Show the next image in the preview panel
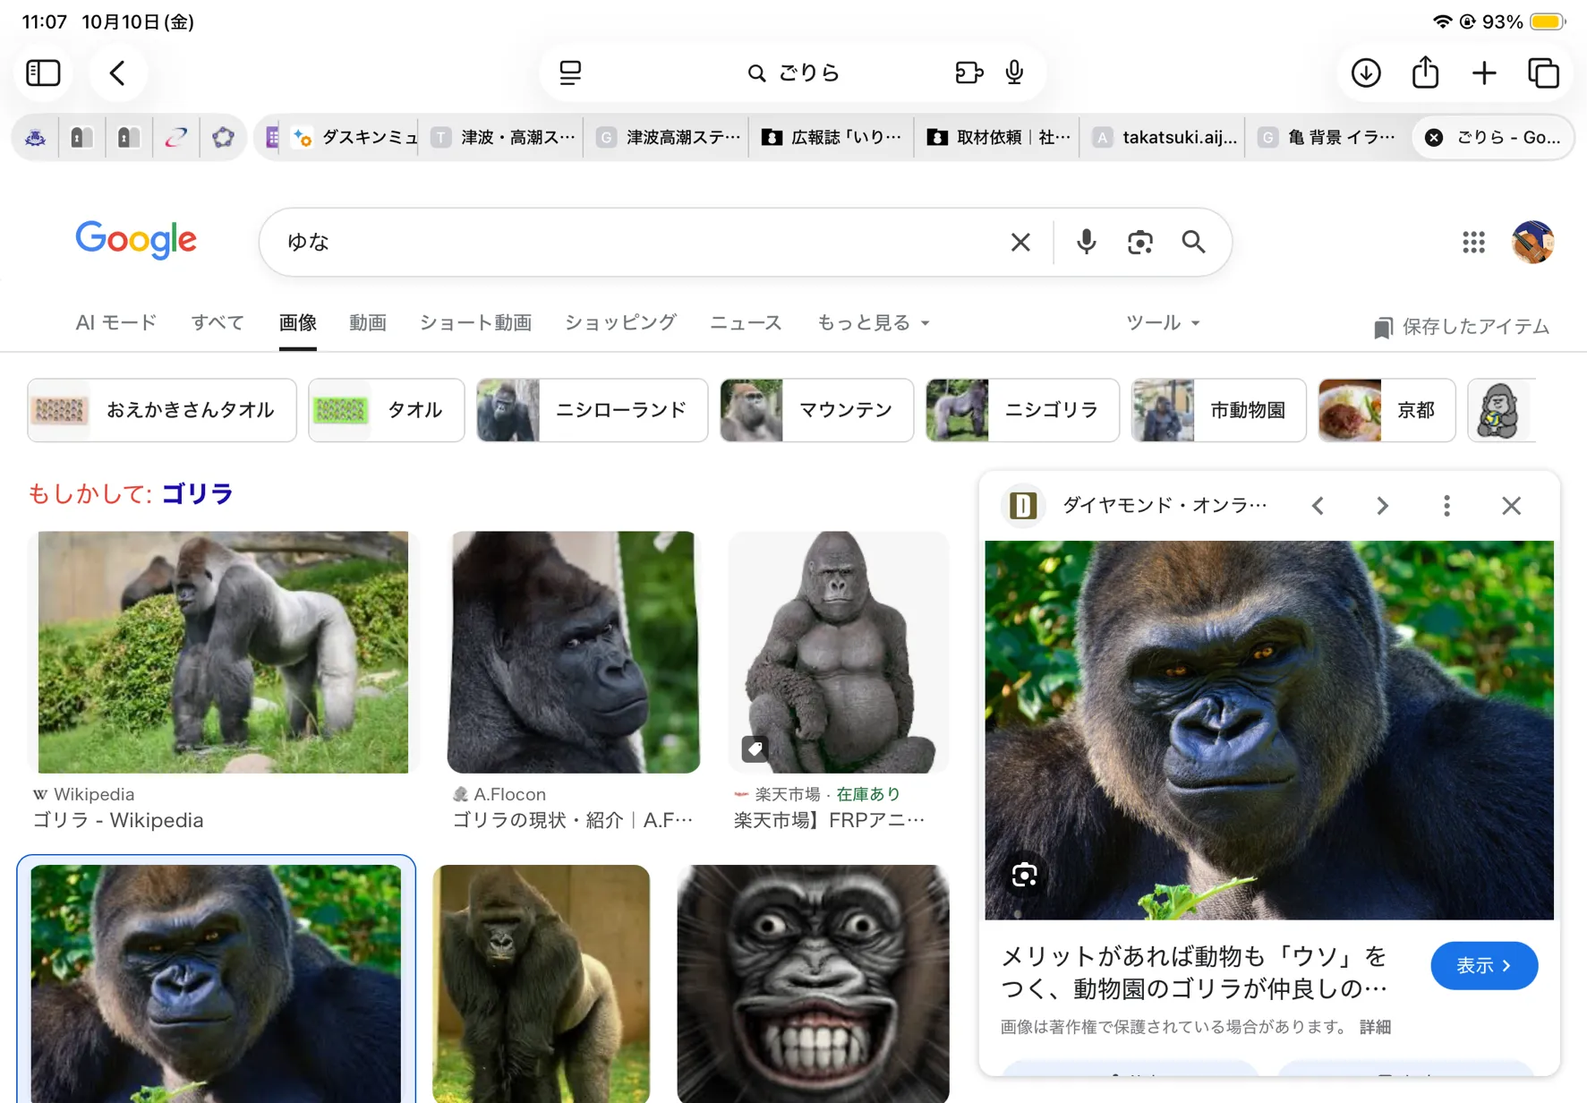This screenshot has width=1587, height=1103. [1382, 506]
